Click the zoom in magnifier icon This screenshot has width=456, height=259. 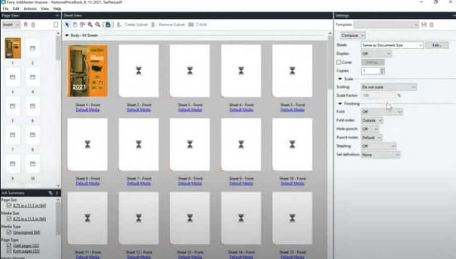pos(90,24)
